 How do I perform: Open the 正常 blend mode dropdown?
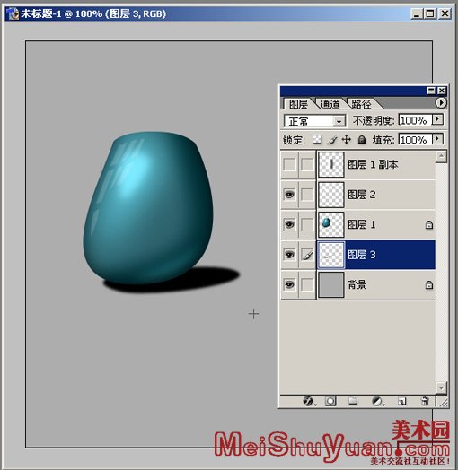coord(315,121)
